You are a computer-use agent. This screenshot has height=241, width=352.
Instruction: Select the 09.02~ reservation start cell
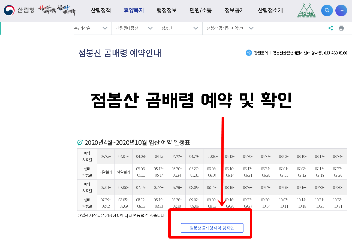tap(266, 187)
